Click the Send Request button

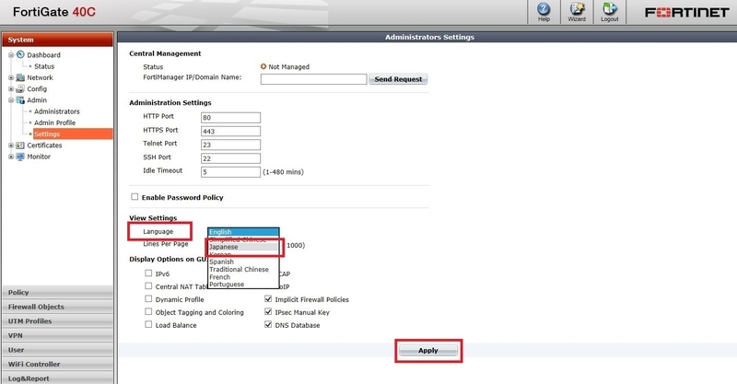tap(398, 79)
